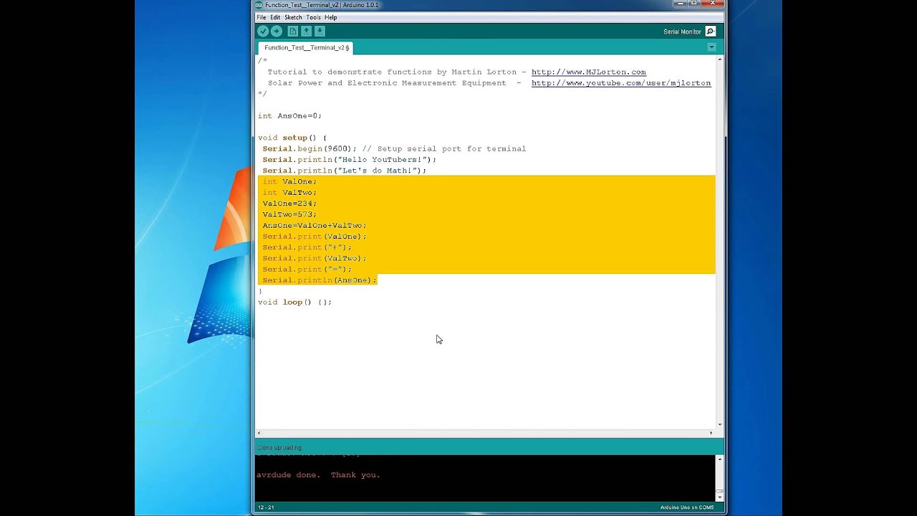Click the 'Serial.print(ValTwo);' line
Viewport: 917px width, 516px height.
click(x=315, y=258)
